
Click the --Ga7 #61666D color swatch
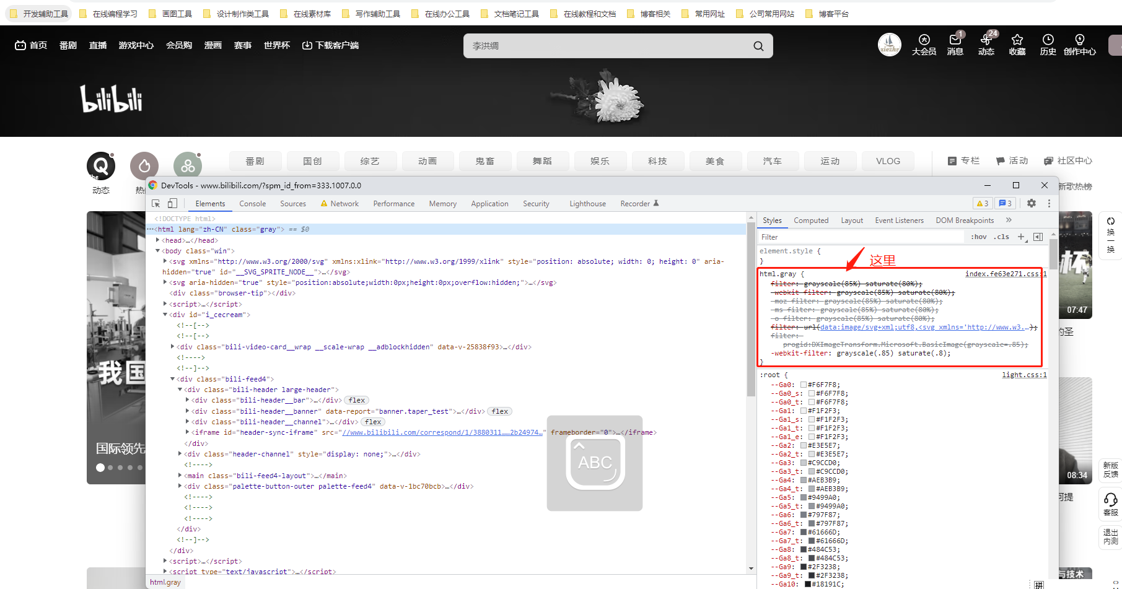tap(804, 532)
